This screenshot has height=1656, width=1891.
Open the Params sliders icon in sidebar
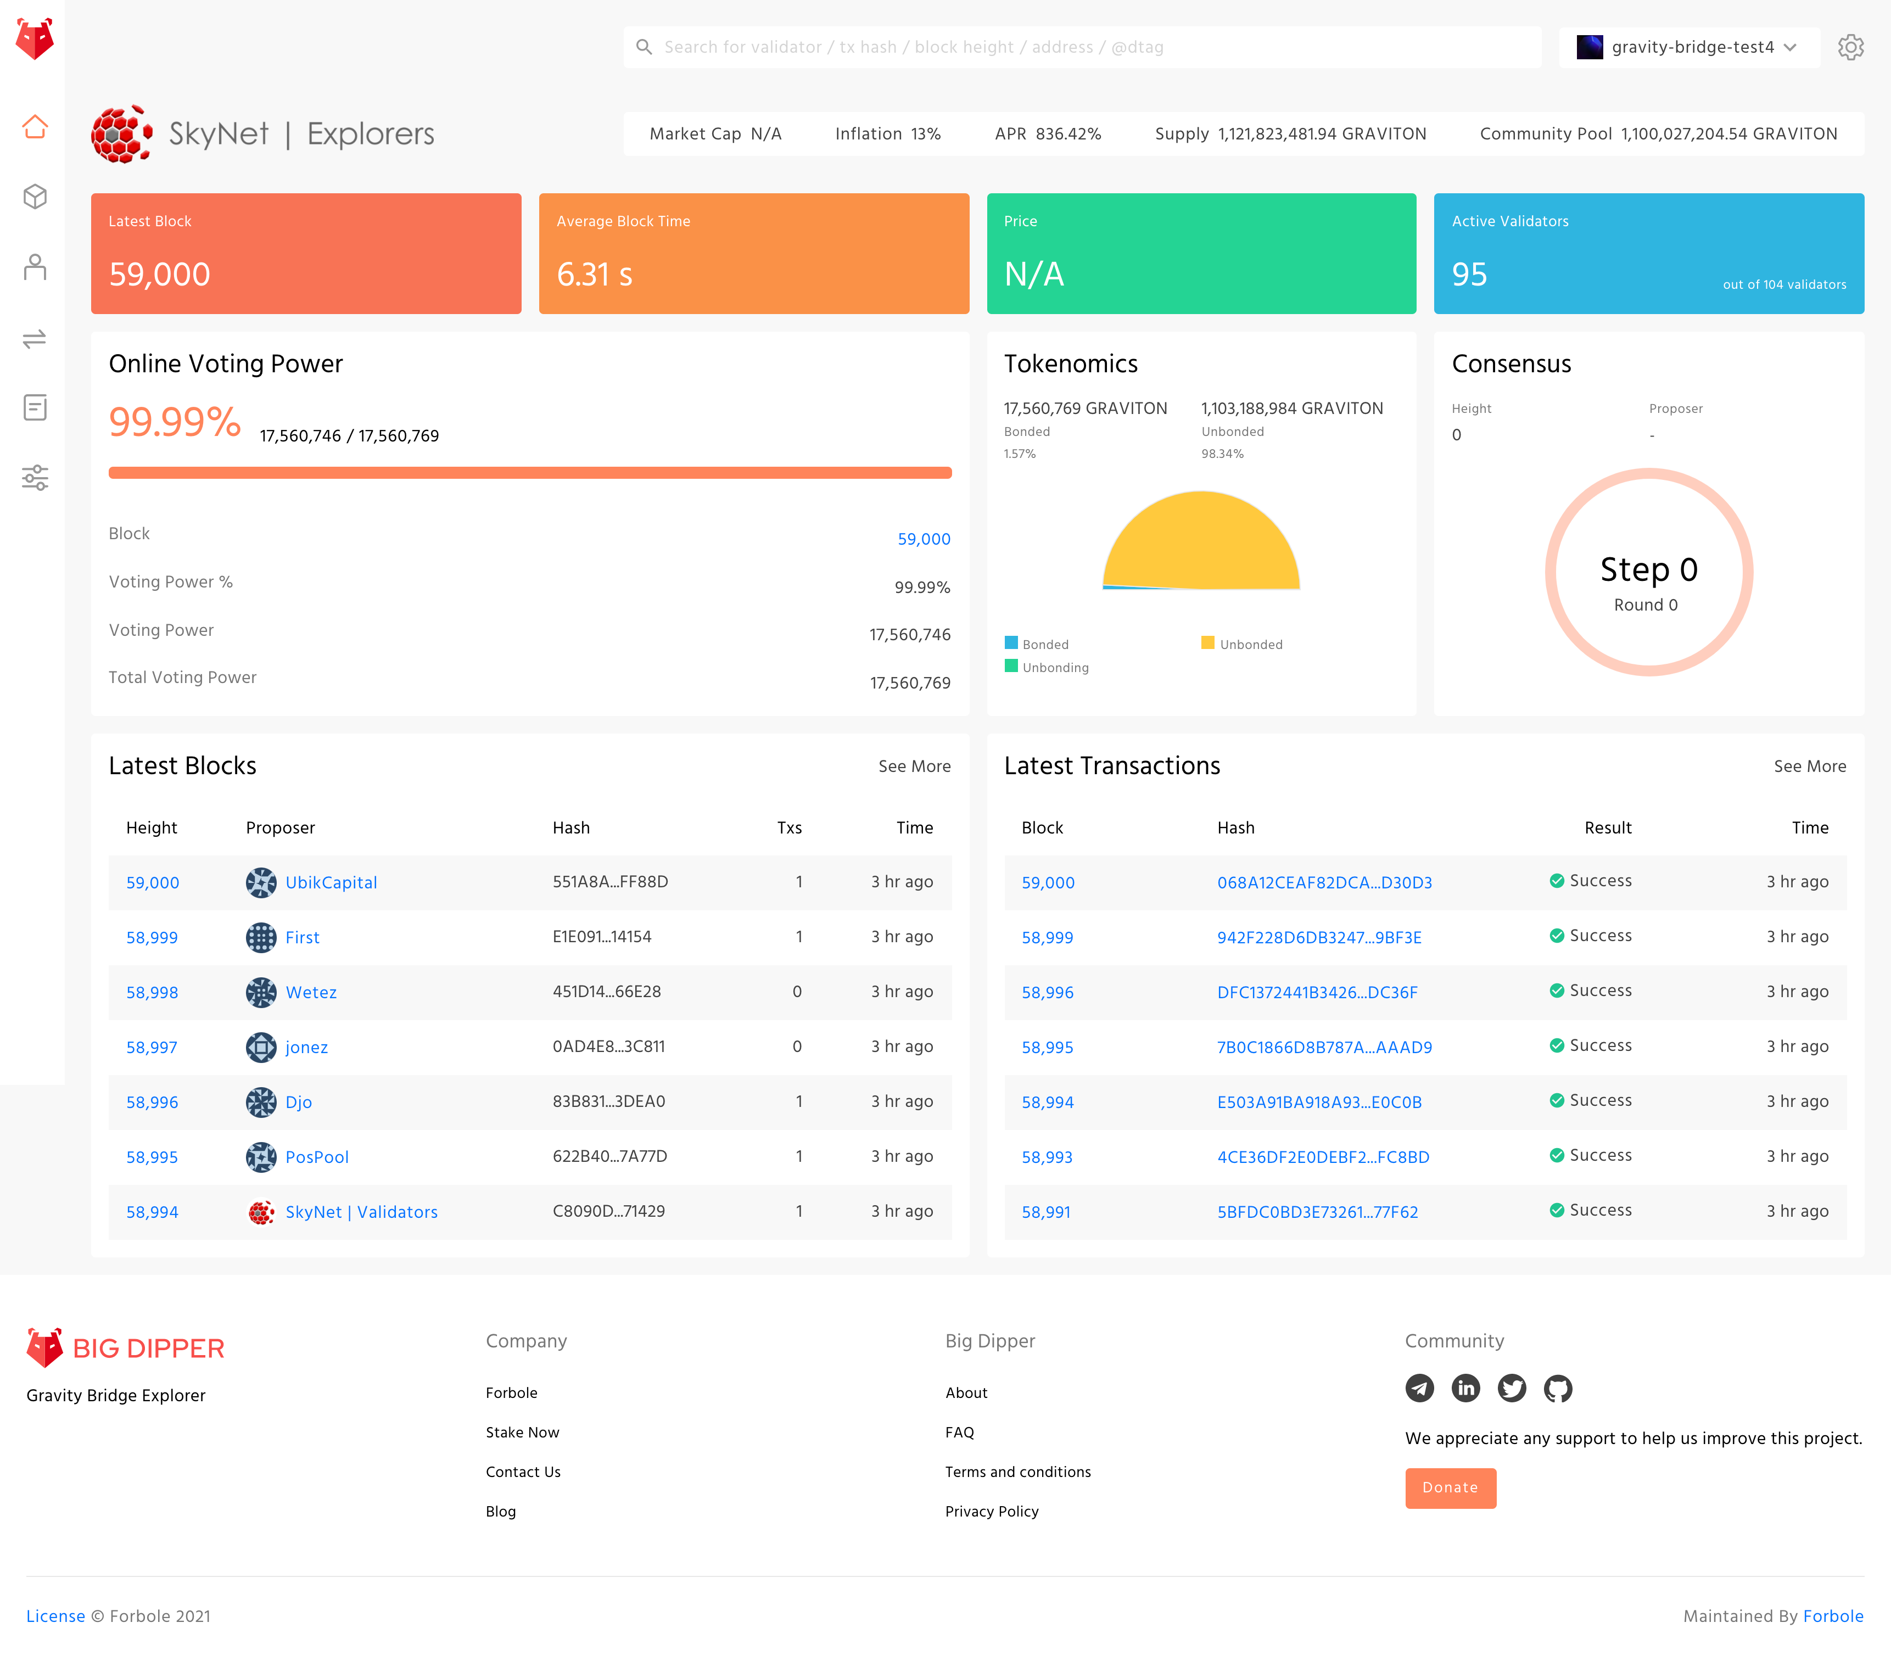tap(34, 478)
